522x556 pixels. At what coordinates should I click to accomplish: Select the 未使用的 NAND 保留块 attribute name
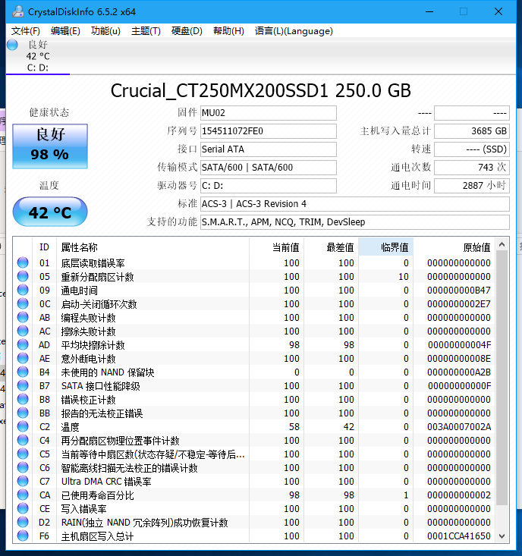point(108,372)
